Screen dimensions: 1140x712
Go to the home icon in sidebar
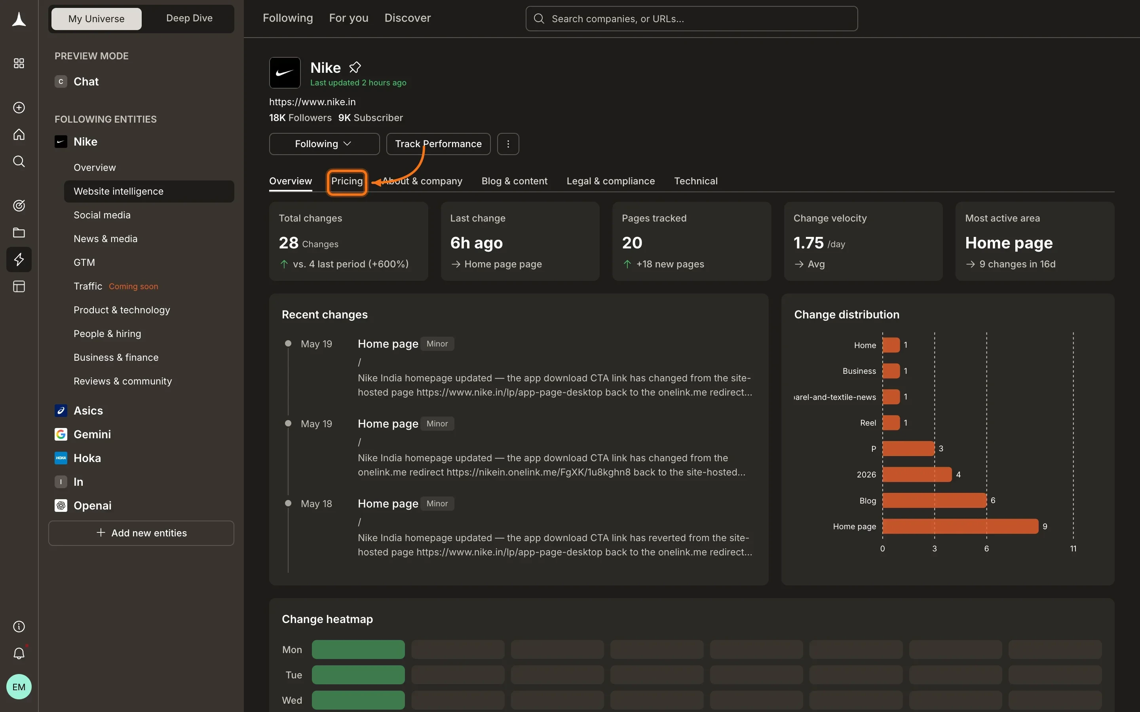[19, 134]
